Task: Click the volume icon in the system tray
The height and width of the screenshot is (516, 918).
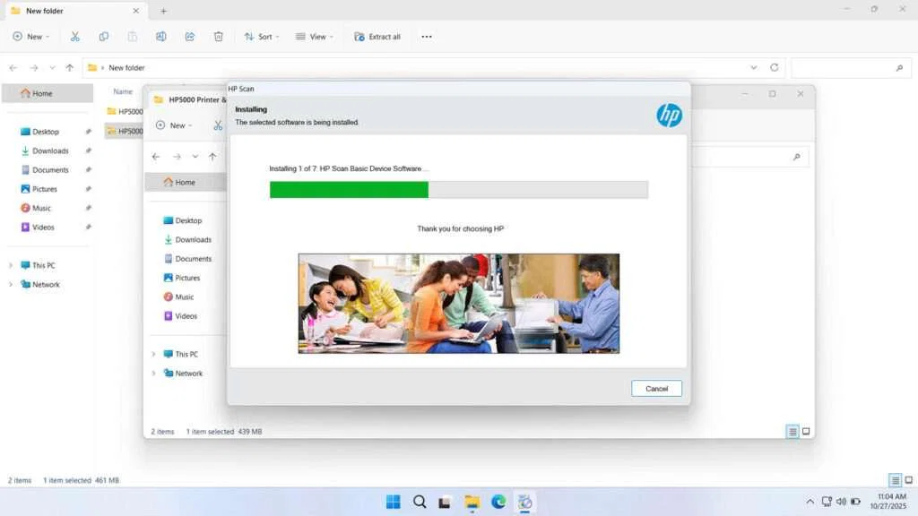Action: pos(841,502)
